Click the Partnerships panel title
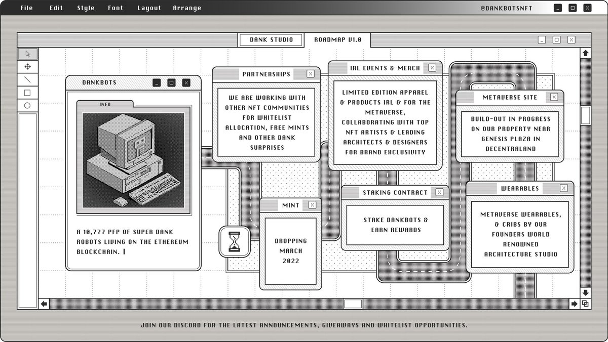 (x=267, y=74)
